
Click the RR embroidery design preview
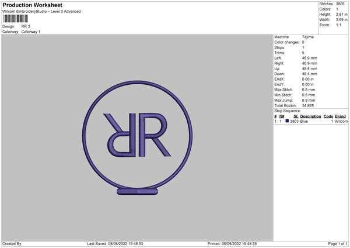coord(137,138)
